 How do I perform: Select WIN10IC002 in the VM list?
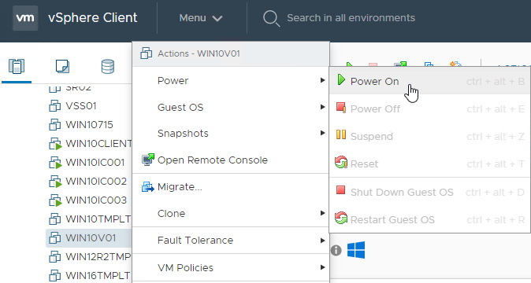tap(96, 182)
